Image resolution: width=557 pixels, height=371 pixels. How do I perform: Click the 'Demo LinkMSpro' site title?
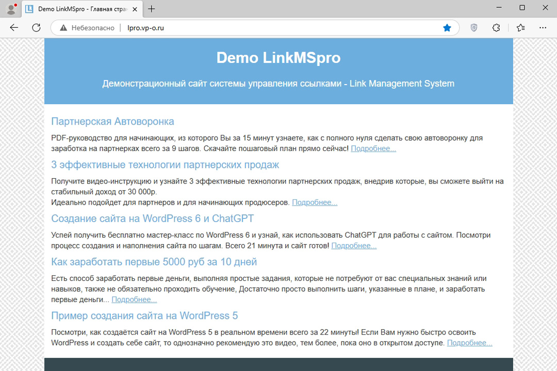click(x=278, y=58)
